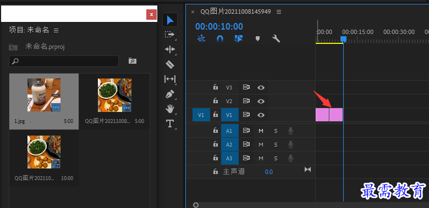Solo the A2 audio track
429x208 pixels.
coord(276,144)
